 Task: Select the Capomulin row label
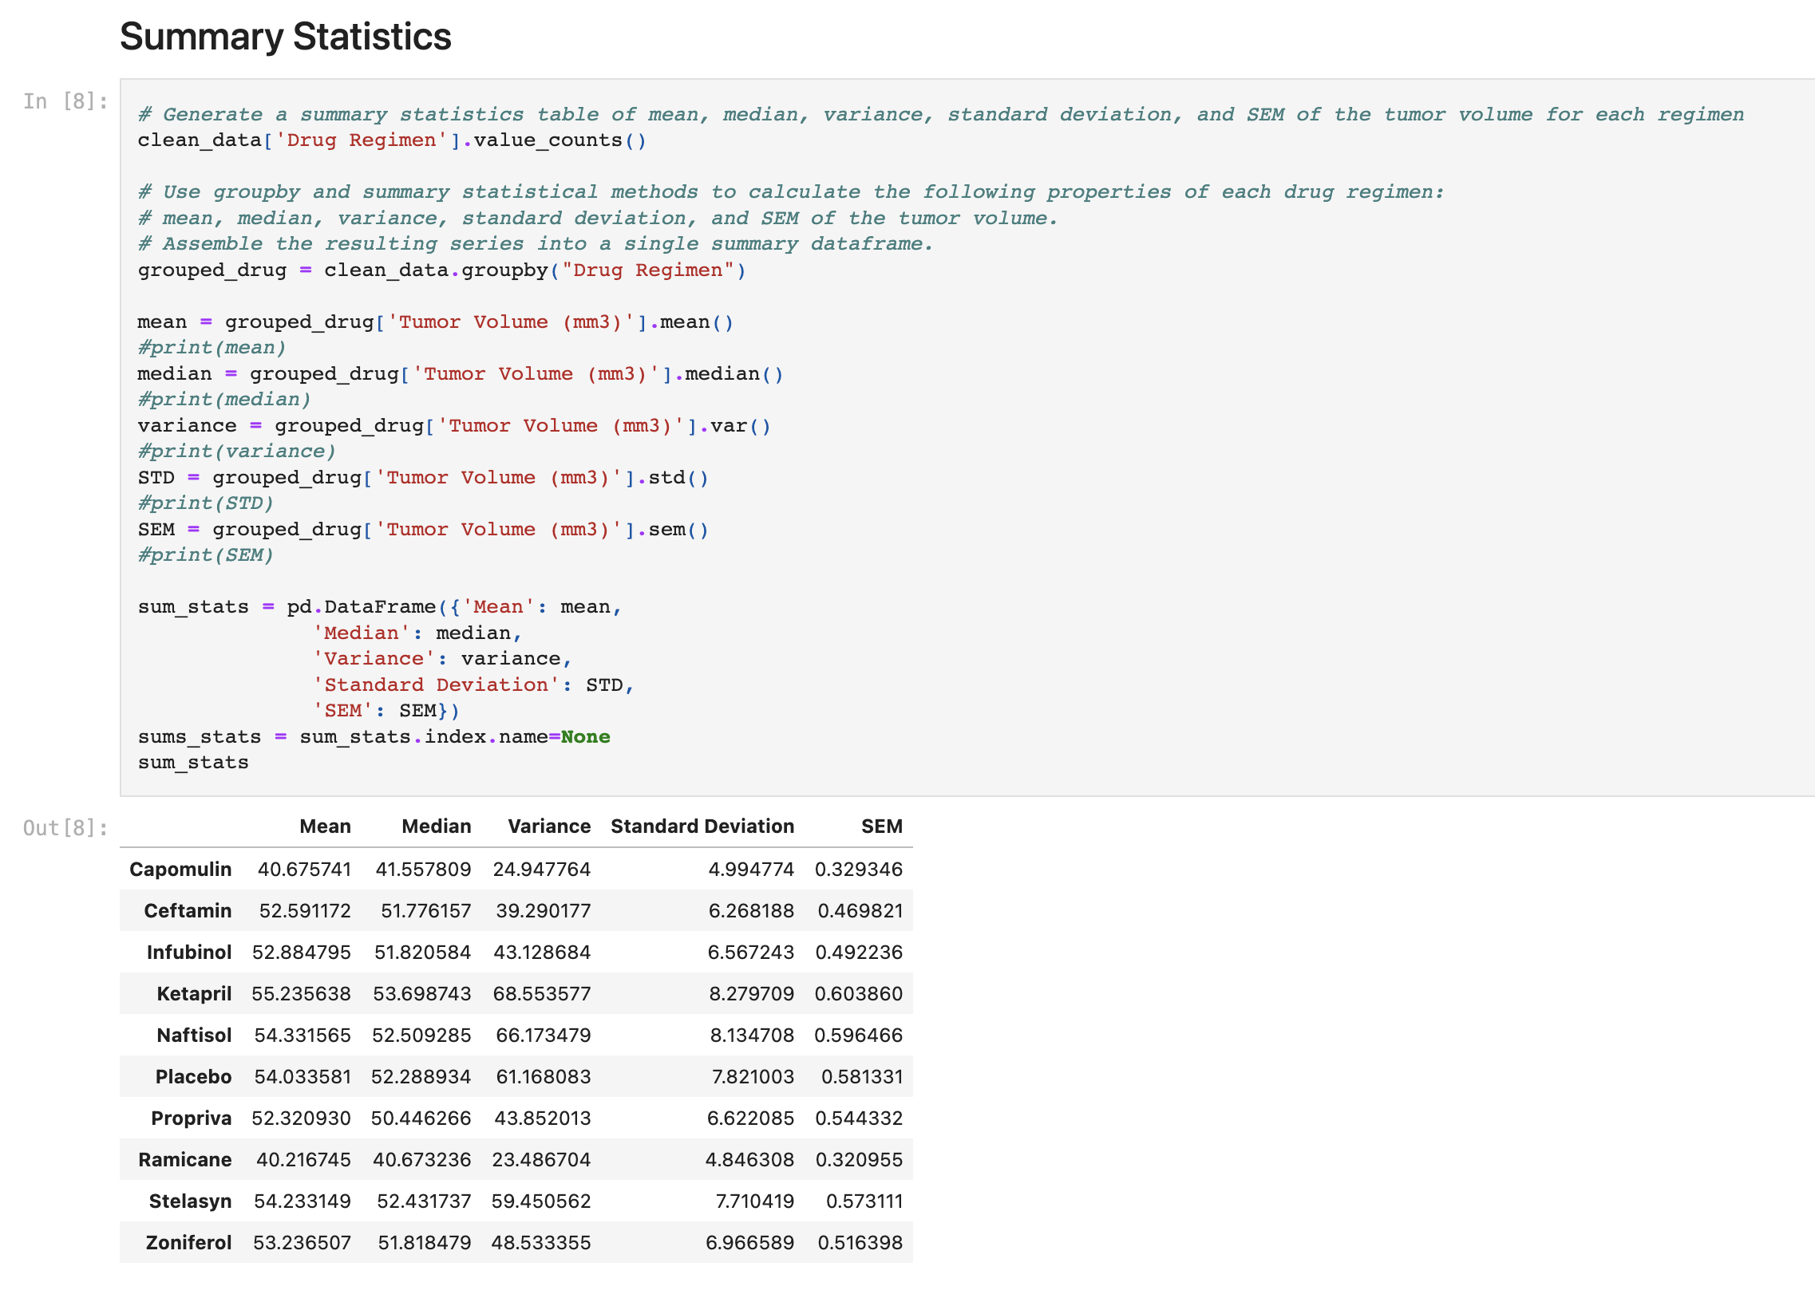point(180,870)
